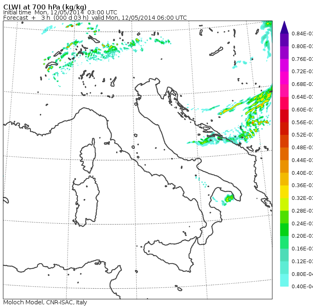This screenshot has height=308, width=313.
Task: Choose the red band between 0.52E-03 and 0.56E-03
Action: 284,128
